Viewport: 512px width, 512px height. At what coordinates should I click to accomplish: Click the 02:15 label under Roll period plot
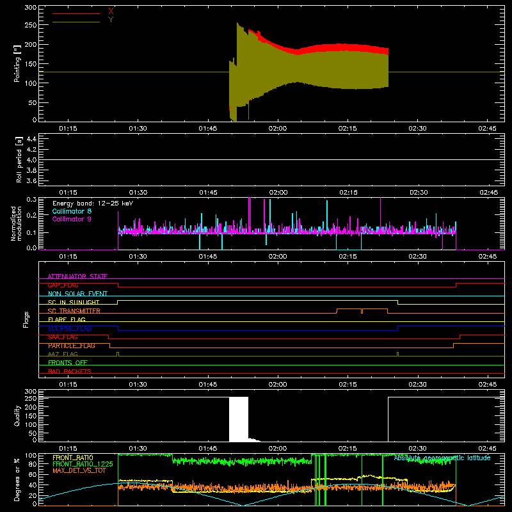coord(348,193)
